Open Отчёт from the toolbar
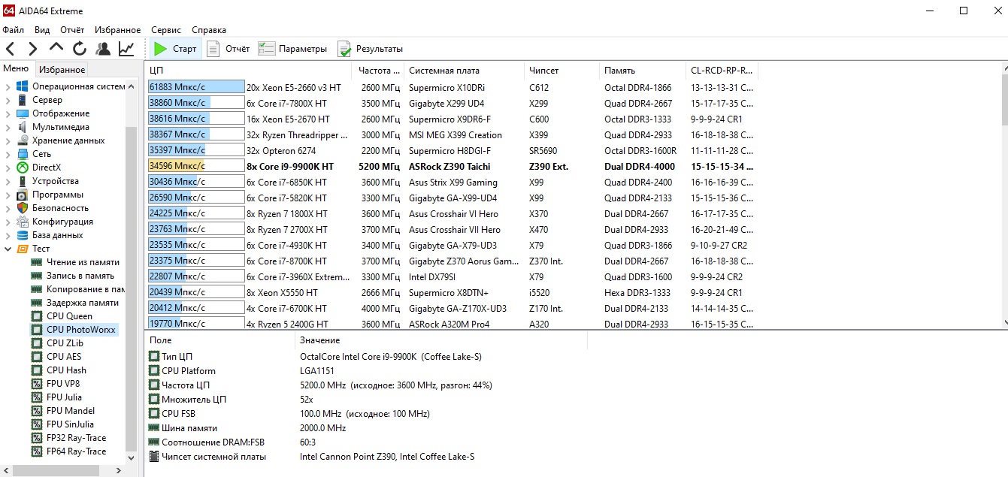Screen dimensions: 1008x477 229,49
